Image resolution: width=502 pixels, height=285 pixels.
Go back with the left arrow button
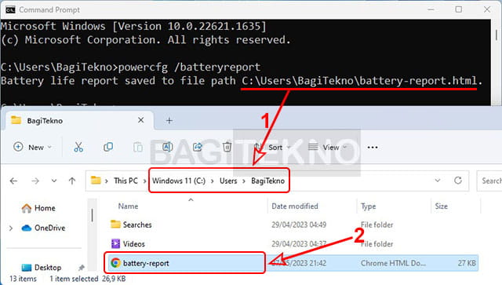13,181
